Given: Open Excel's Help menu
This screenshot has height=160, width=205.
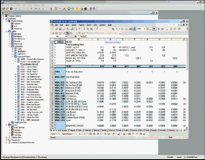Looking at the screenshot, I should pyautogui.click(x=110, y=25).
